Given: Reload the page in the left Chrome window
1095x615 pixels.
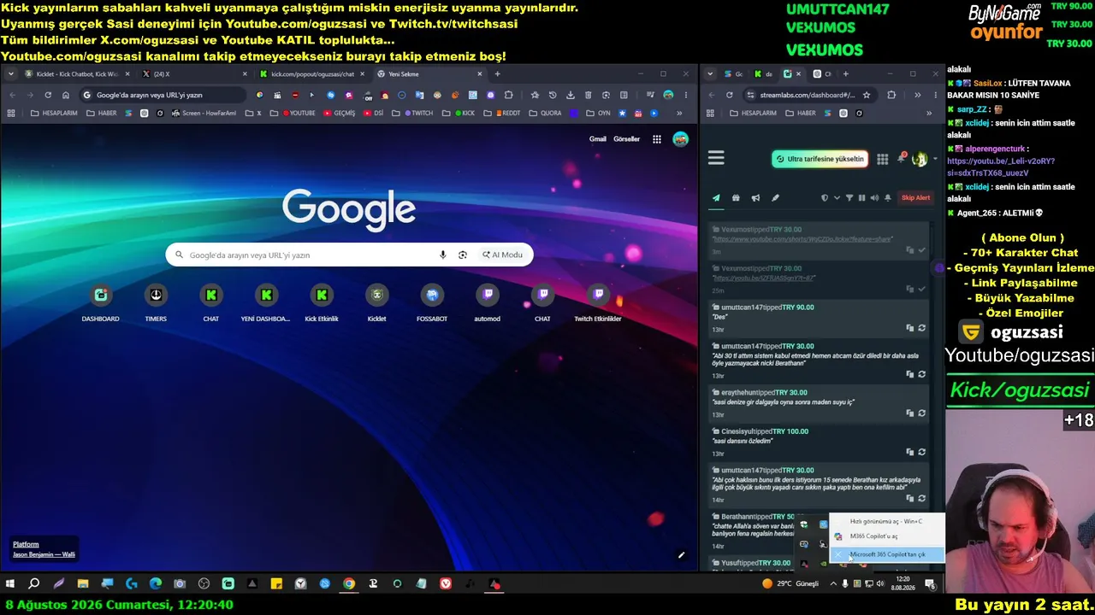Looking at the screenshot, I should tap(48, 95).
